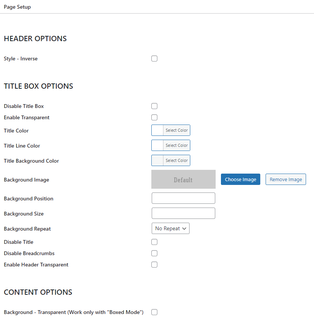The height and width of the screenshot is (334, 314).
Task: Click the Title Line Color swatch preview
Action: coord(157,145)
